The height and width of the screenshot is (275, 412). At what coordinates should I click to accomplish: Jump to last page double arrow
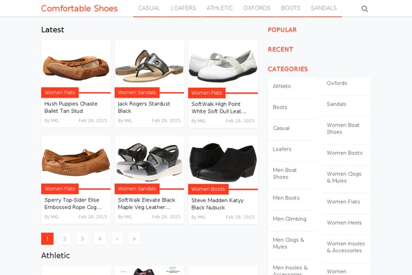pyautogui.click(x=135, y=239)
